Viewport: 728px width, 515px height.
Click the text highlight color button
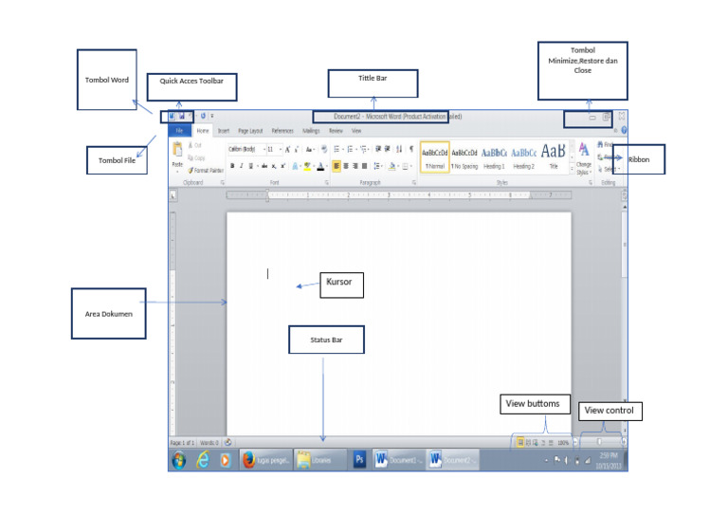[x=307, y=166]
